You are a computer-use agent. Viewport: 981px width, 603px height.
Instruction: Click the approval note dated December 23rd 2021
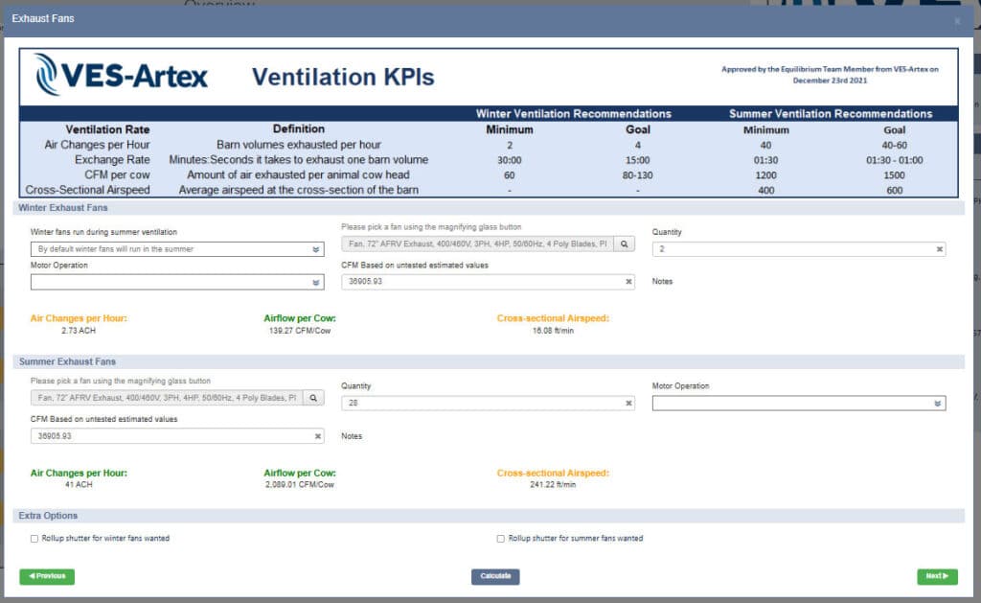tap(830, 75)
